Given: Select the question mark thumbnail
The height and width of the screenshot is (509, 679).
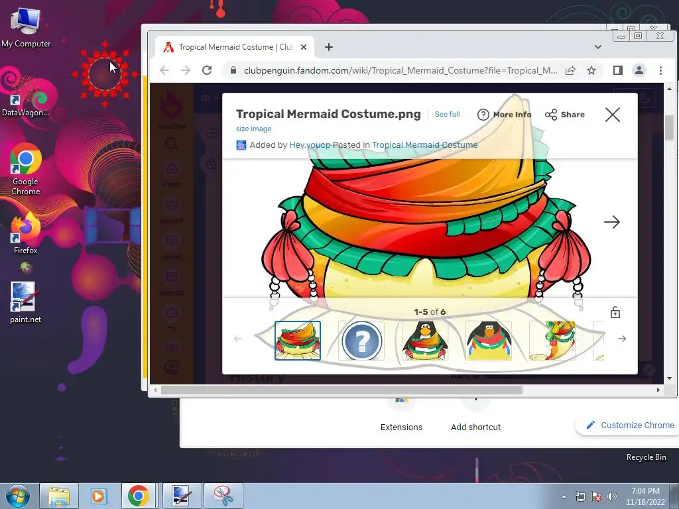Looking at the screenshot, I should [x=361, y=340].
